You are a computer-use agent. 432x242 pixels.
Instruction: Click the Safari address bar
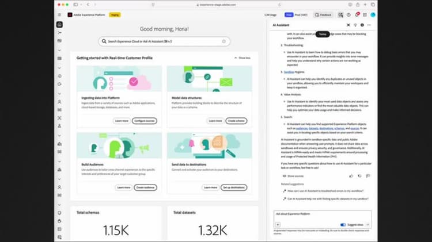[216, 5]
